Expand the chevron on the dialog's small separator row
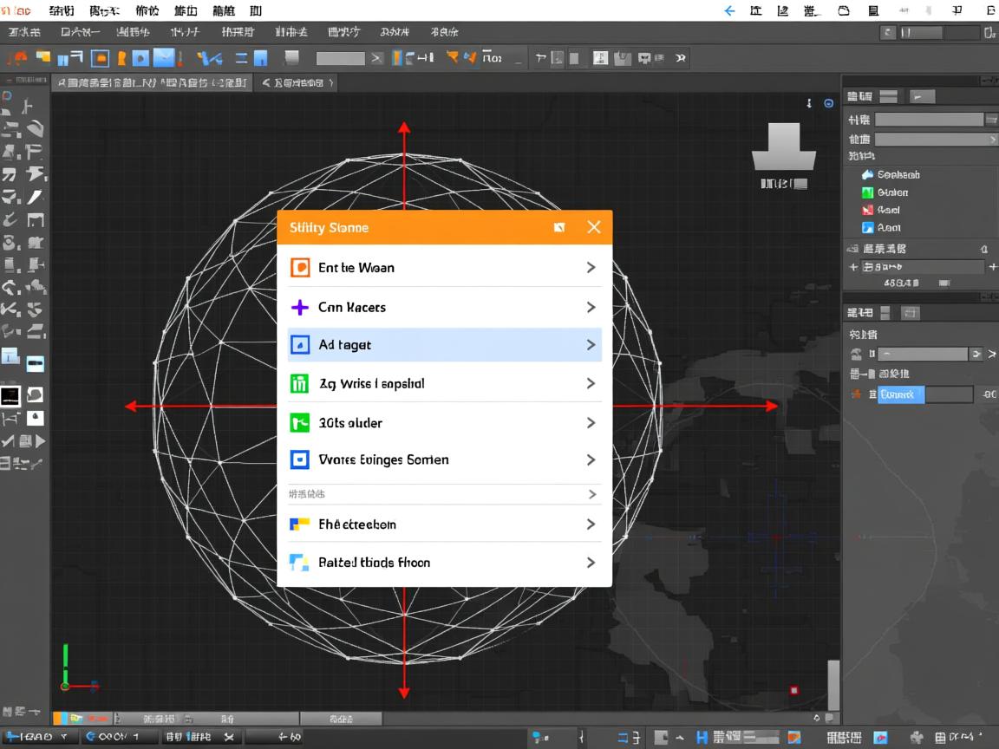Image resolution: width=999 pixels, height=749 pixels. coord(592,494)
